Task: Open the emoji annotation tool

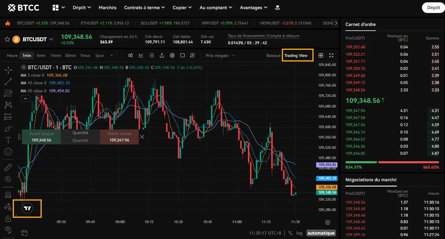Action: tap(8, 151)
